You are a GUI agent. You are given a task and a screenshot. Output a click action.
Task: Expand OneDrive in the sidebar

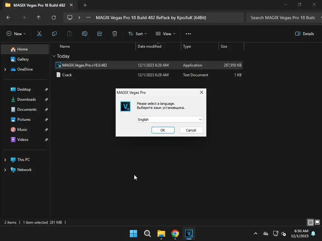pos(5,69)
